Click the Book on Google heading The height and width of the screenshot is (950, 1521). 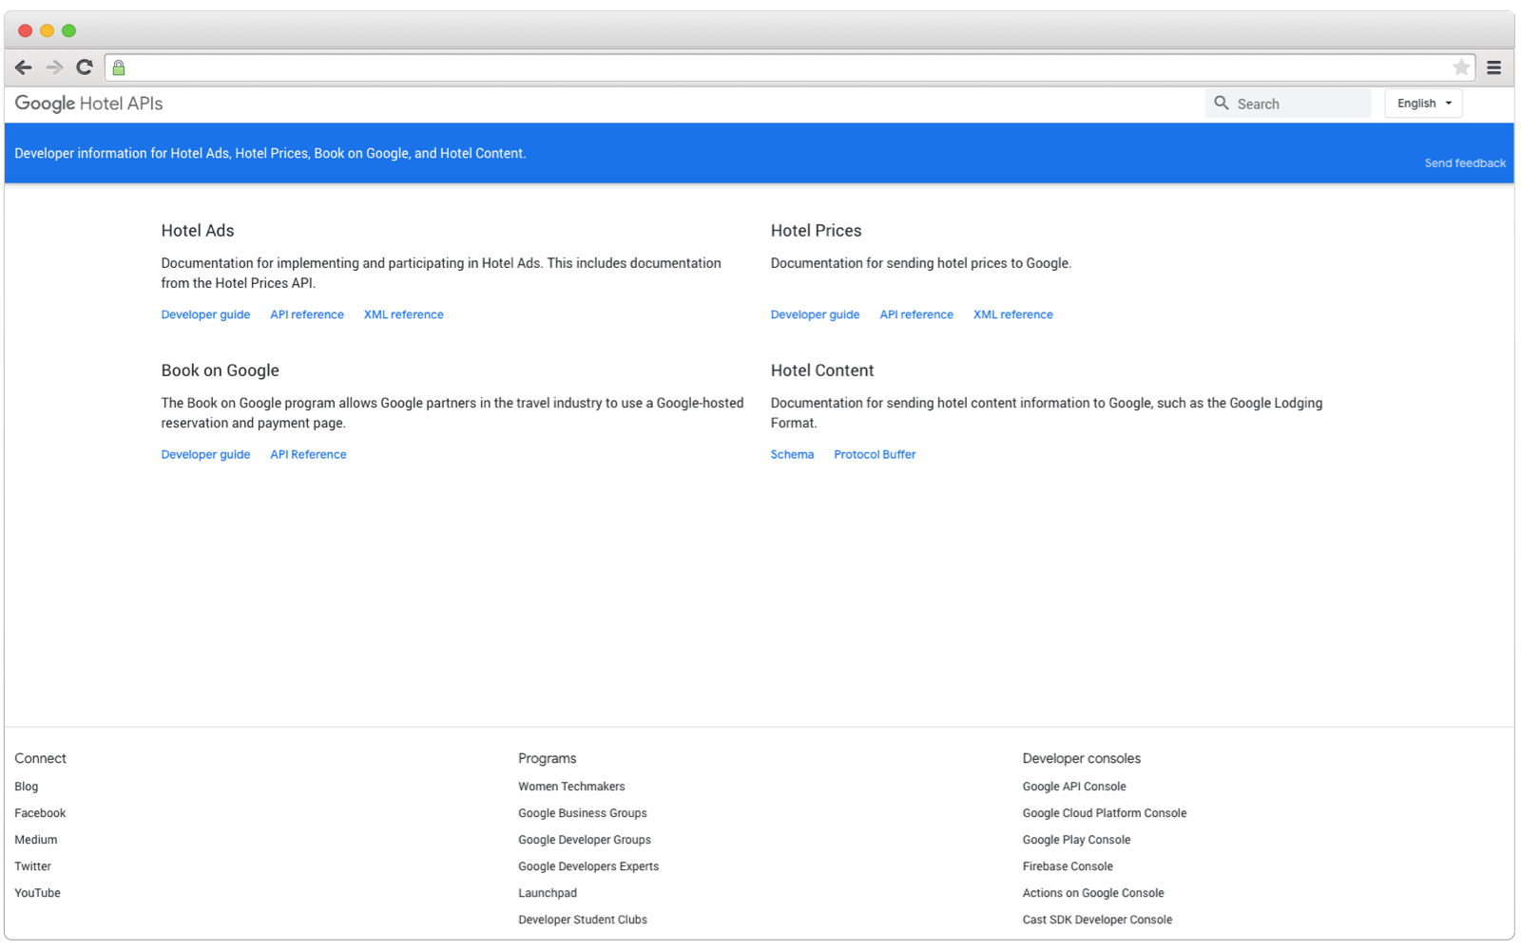(220, 370)
